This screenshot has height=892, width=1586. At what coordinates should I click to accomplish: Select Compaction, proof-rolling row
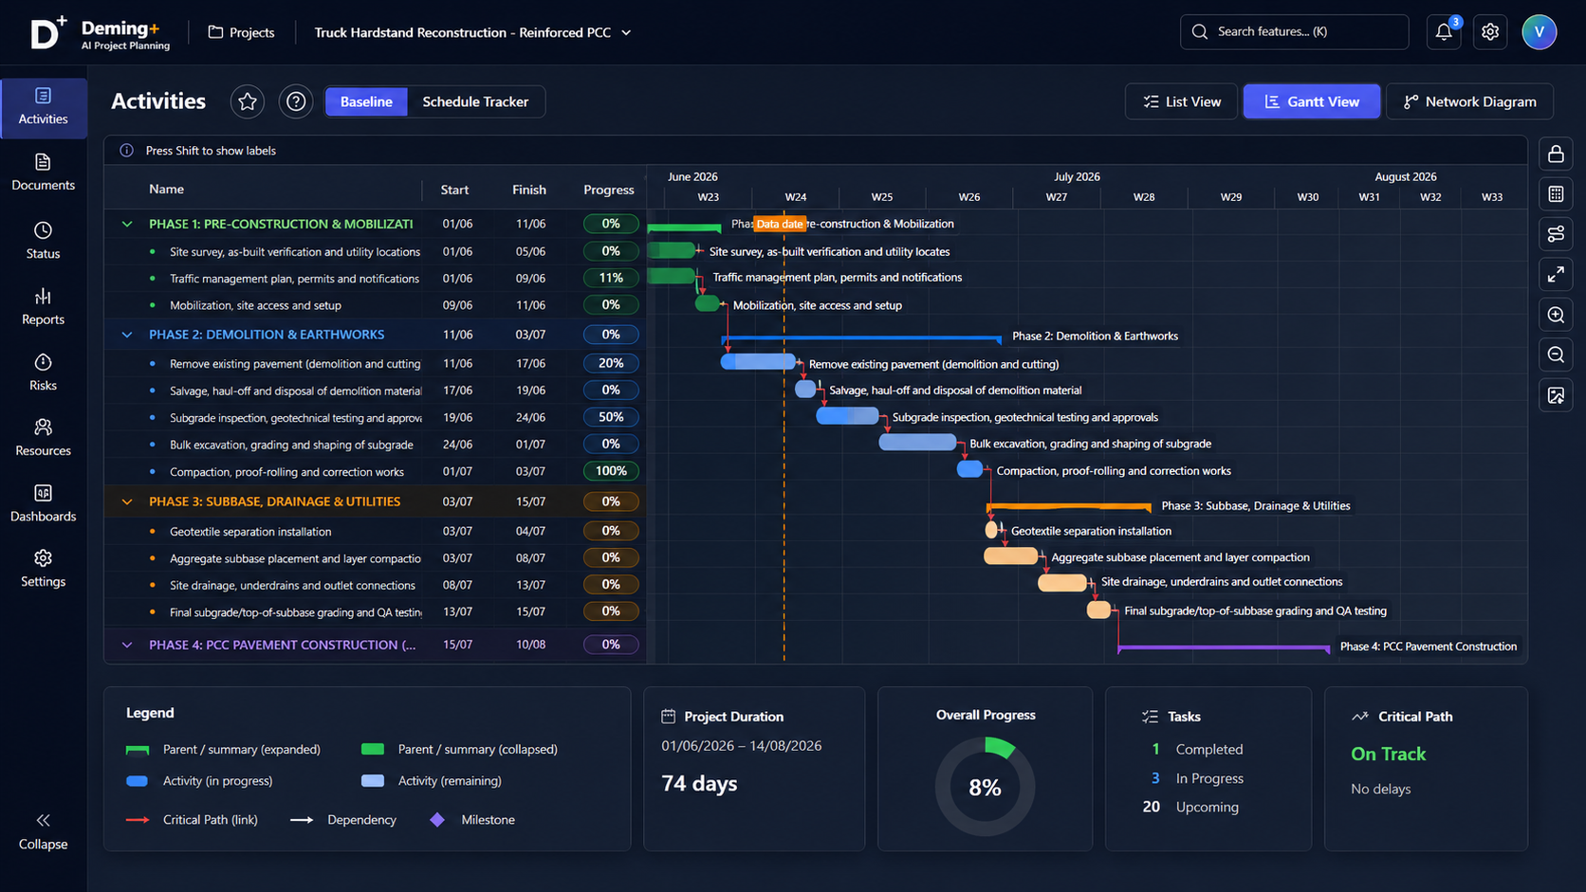(375, 471)
